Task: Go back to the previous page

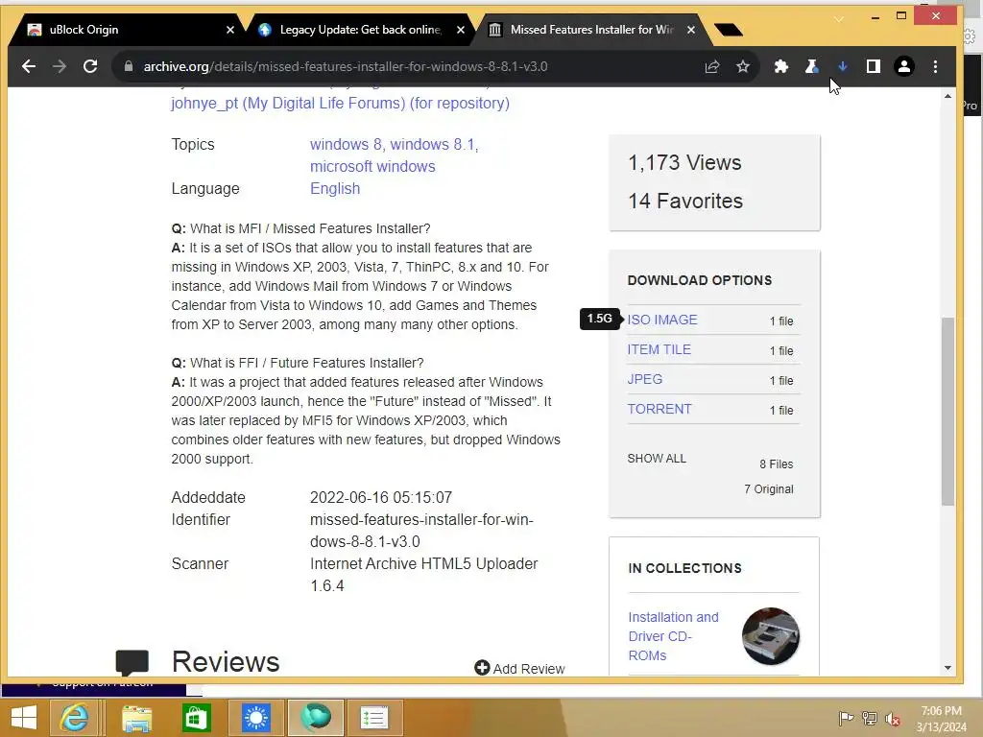Action: tap(28, 66)
